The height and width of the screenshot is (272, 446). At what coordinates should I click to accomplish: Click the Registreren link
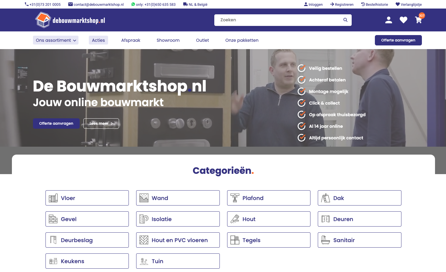342,5
